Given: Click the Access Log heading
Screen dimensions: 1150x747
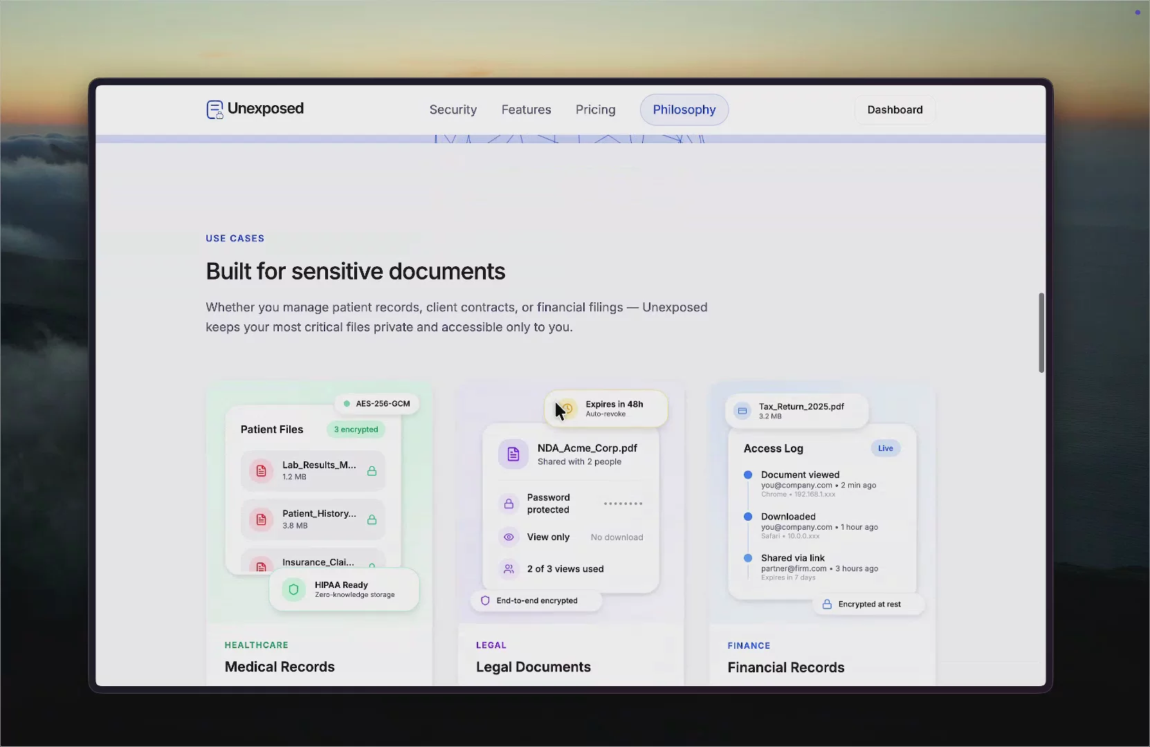Looking at the screenshot, I should 774,448.
